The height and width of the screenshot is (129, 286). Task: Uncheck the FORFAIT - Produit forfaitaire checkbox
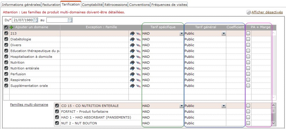(57, 112)
